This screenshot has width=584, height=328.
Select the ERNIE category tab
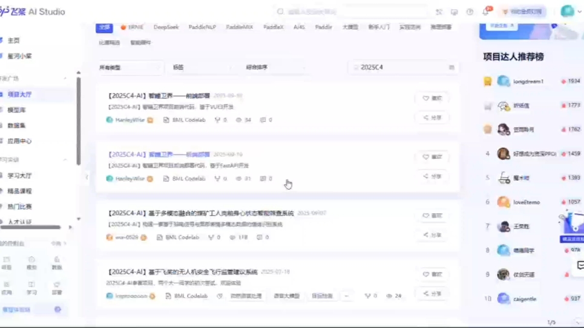pos(132,27)
